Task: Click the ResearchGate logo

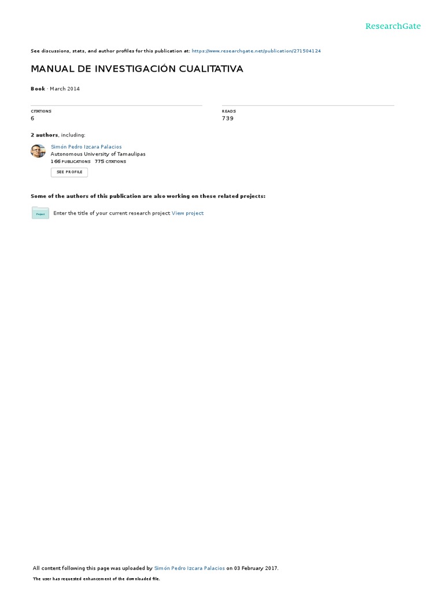Action: click(x=393, y=26)
